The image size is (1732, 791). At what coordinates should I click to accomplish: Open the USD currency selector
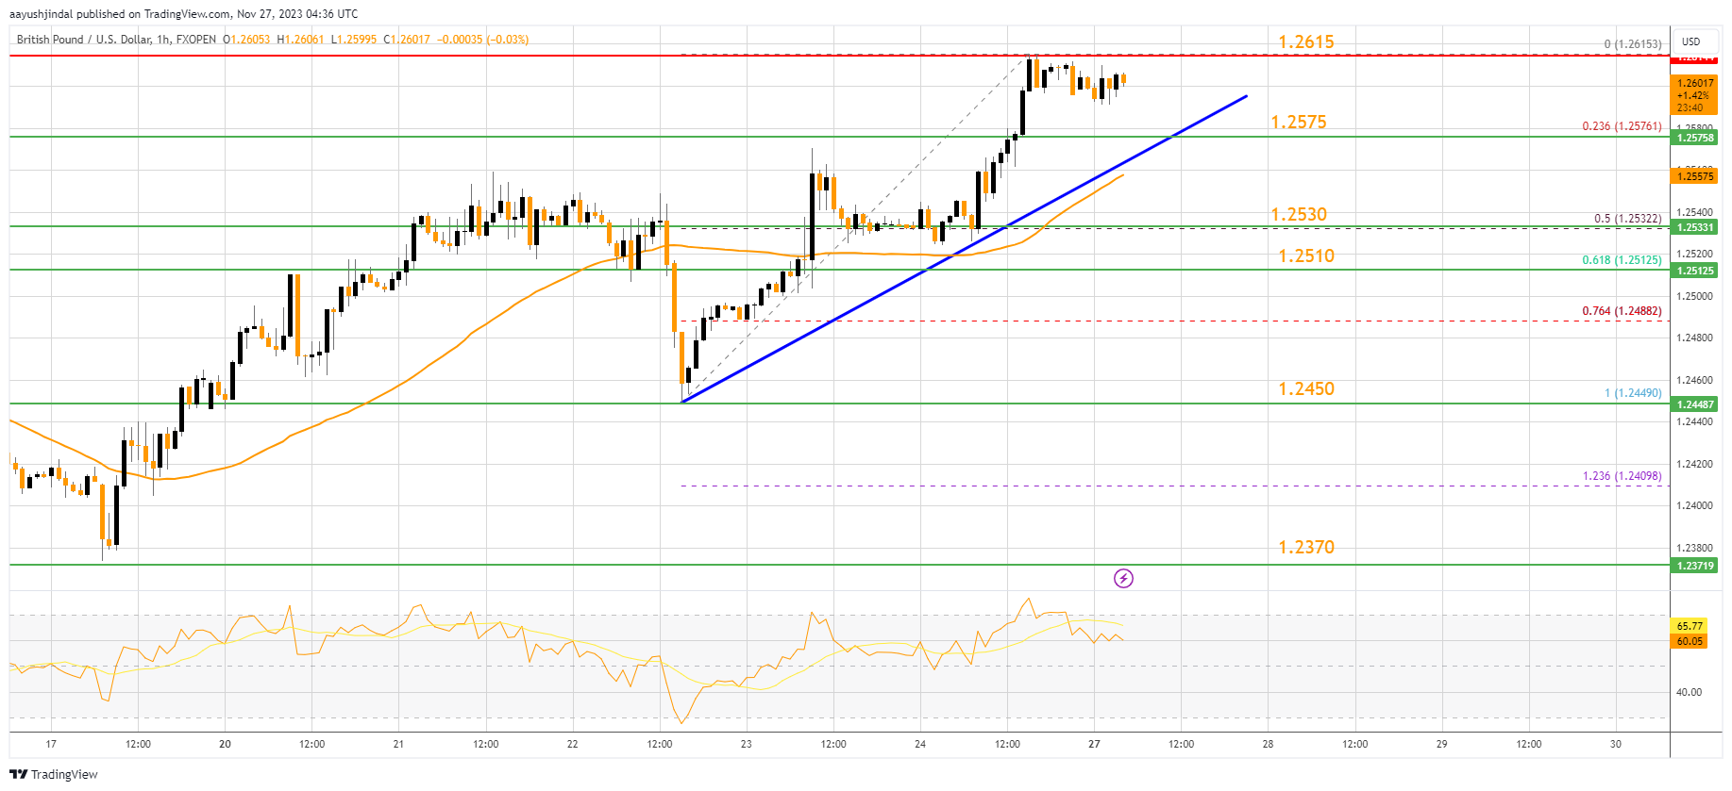tap(1690, 41)
